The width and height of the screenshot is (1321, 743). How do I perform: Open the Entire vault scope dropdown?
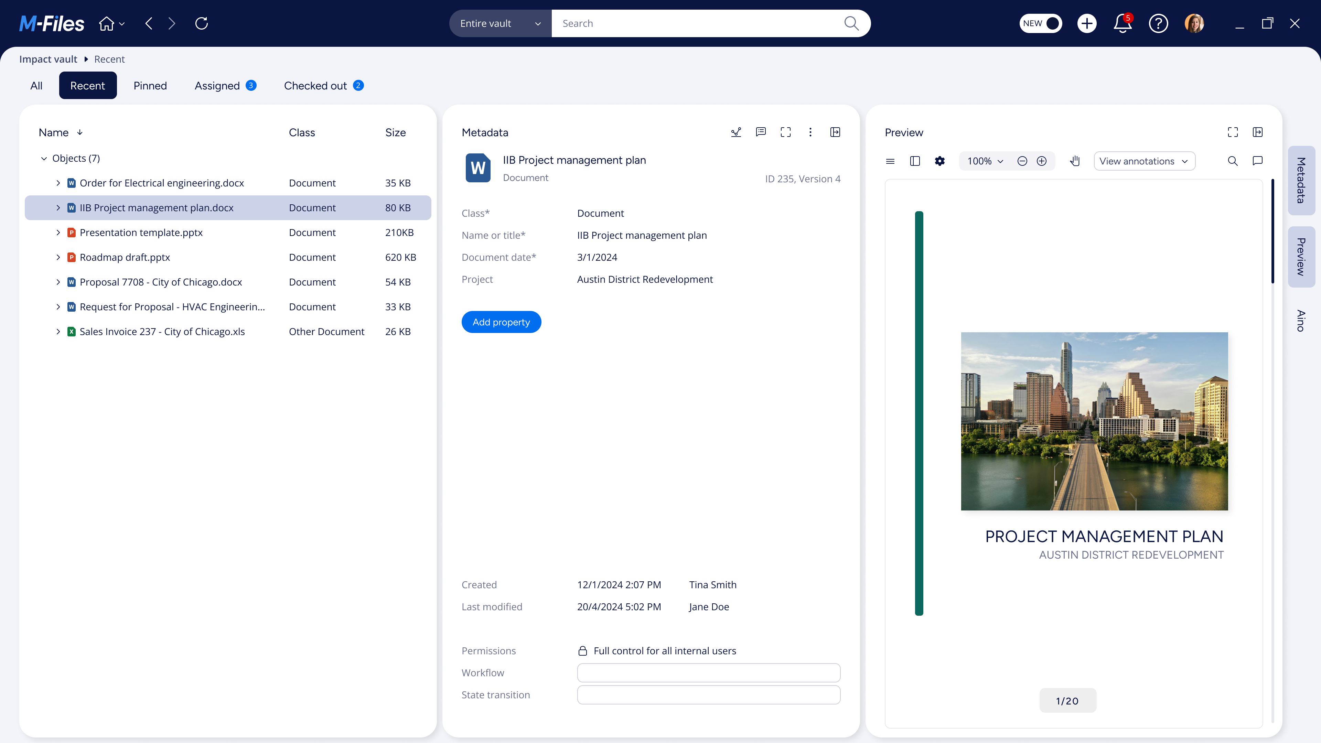[x=500, y=24]
